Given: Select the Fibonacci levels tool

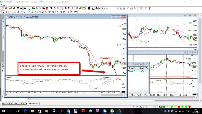Looking at the screenshot, I should pyautogui.click(x=40, y=12).
